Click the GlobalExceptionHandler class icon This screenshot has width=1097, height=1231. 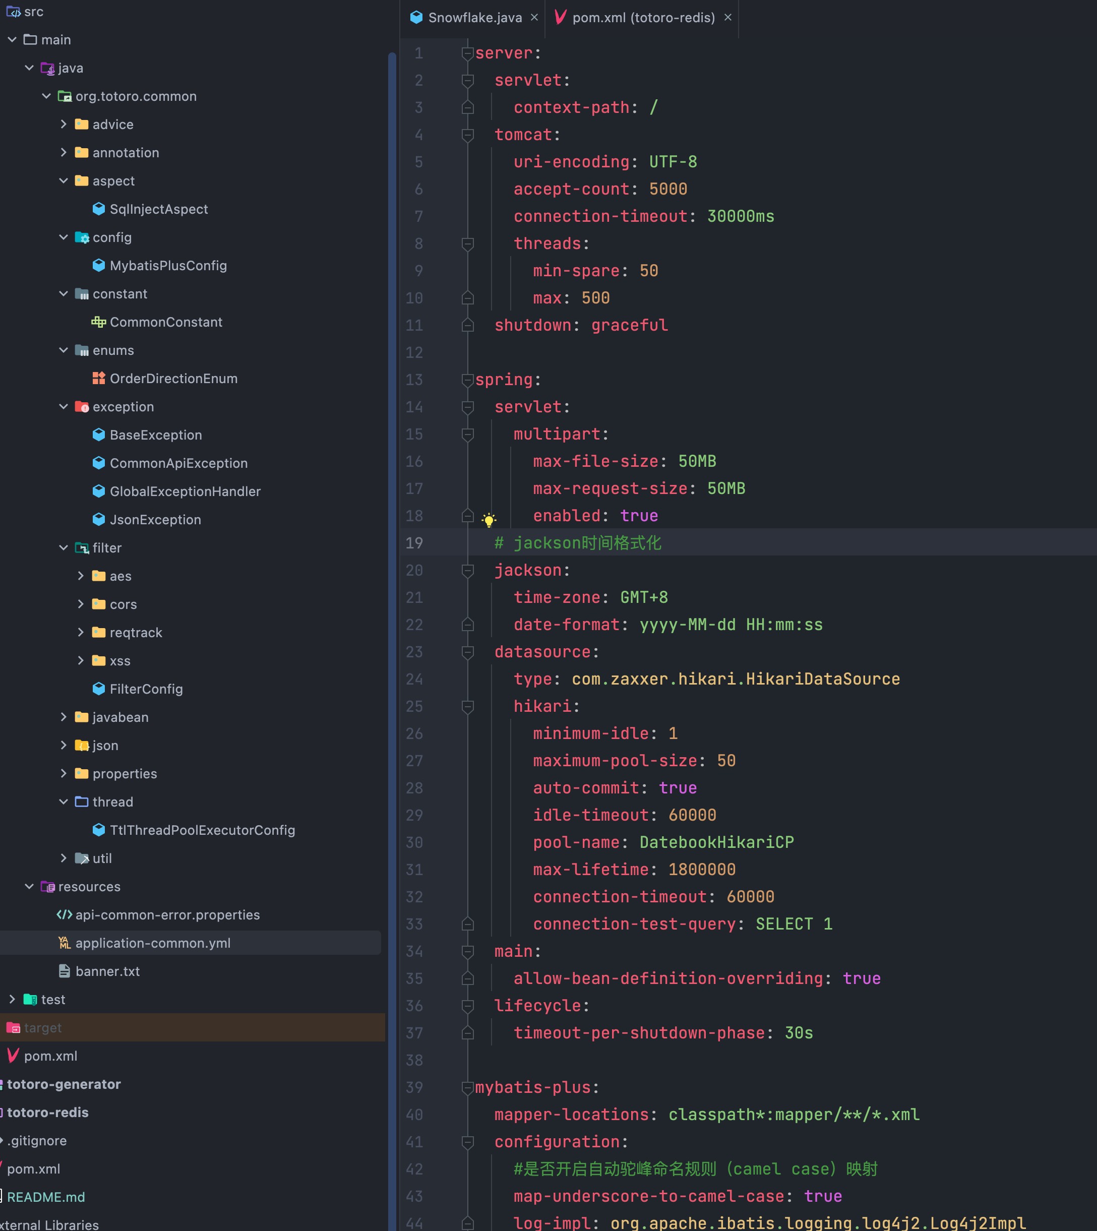click(99, 491)
